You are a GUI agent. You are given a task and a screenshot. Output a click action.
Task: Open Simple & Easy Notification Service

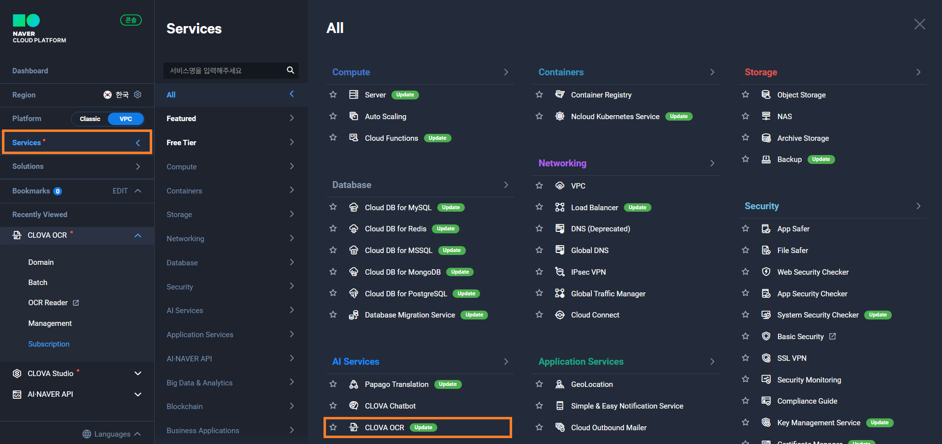[627, 406]
